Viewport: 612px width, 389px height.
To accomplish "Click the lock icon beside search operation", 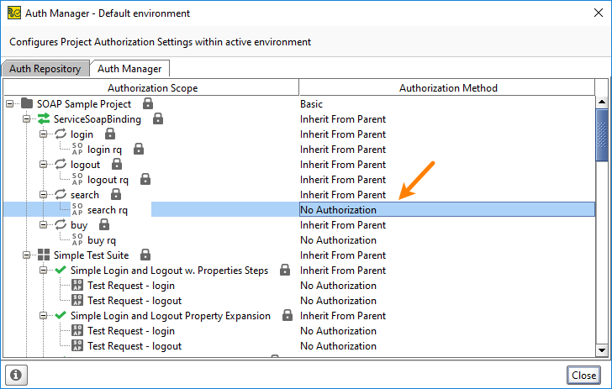I will click(x=116, y=194).
